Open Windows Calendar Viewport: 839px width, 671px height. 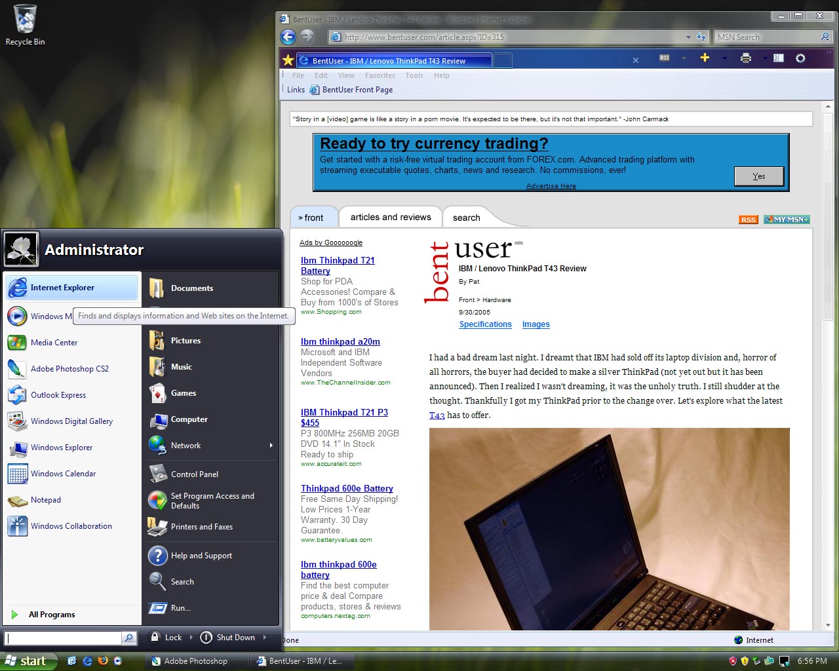(72, 473)
